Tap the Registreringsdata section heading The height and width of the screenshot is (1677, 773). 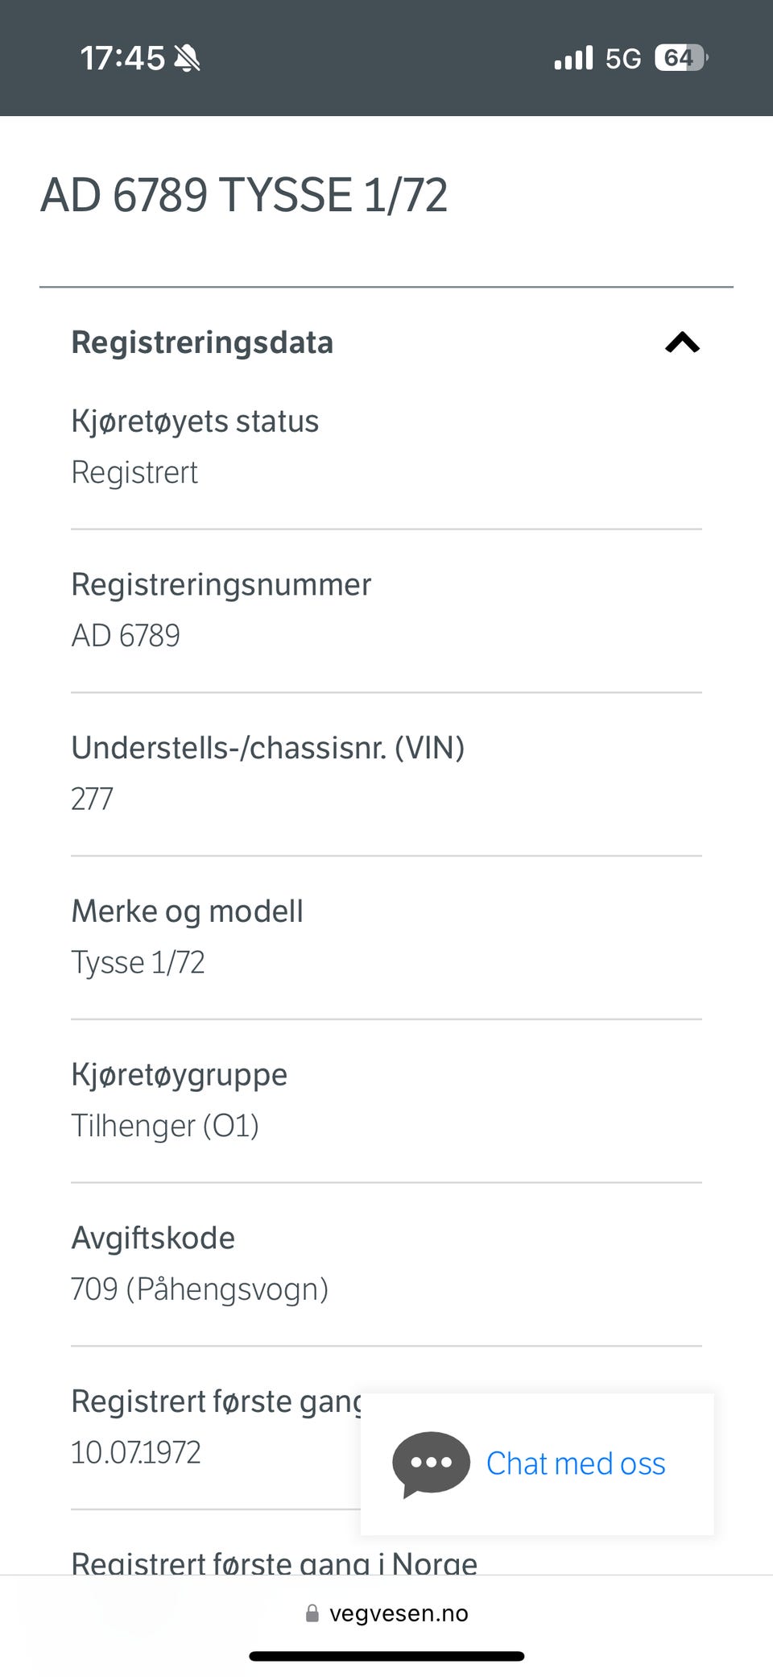point(202,342)
